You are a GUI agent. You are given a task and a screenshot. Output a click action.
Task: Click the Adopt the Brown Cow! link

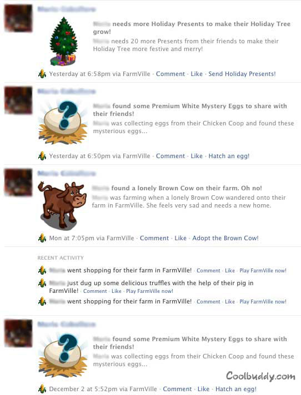click(225, 238)
